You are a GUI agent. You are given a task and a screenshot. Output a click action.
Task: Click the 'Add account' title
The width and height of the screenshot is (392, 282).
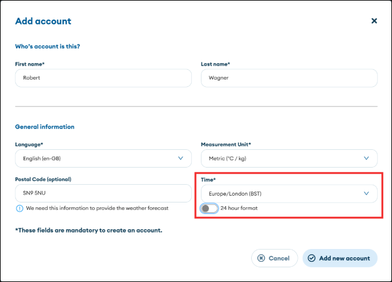click(x=43, y=21)
